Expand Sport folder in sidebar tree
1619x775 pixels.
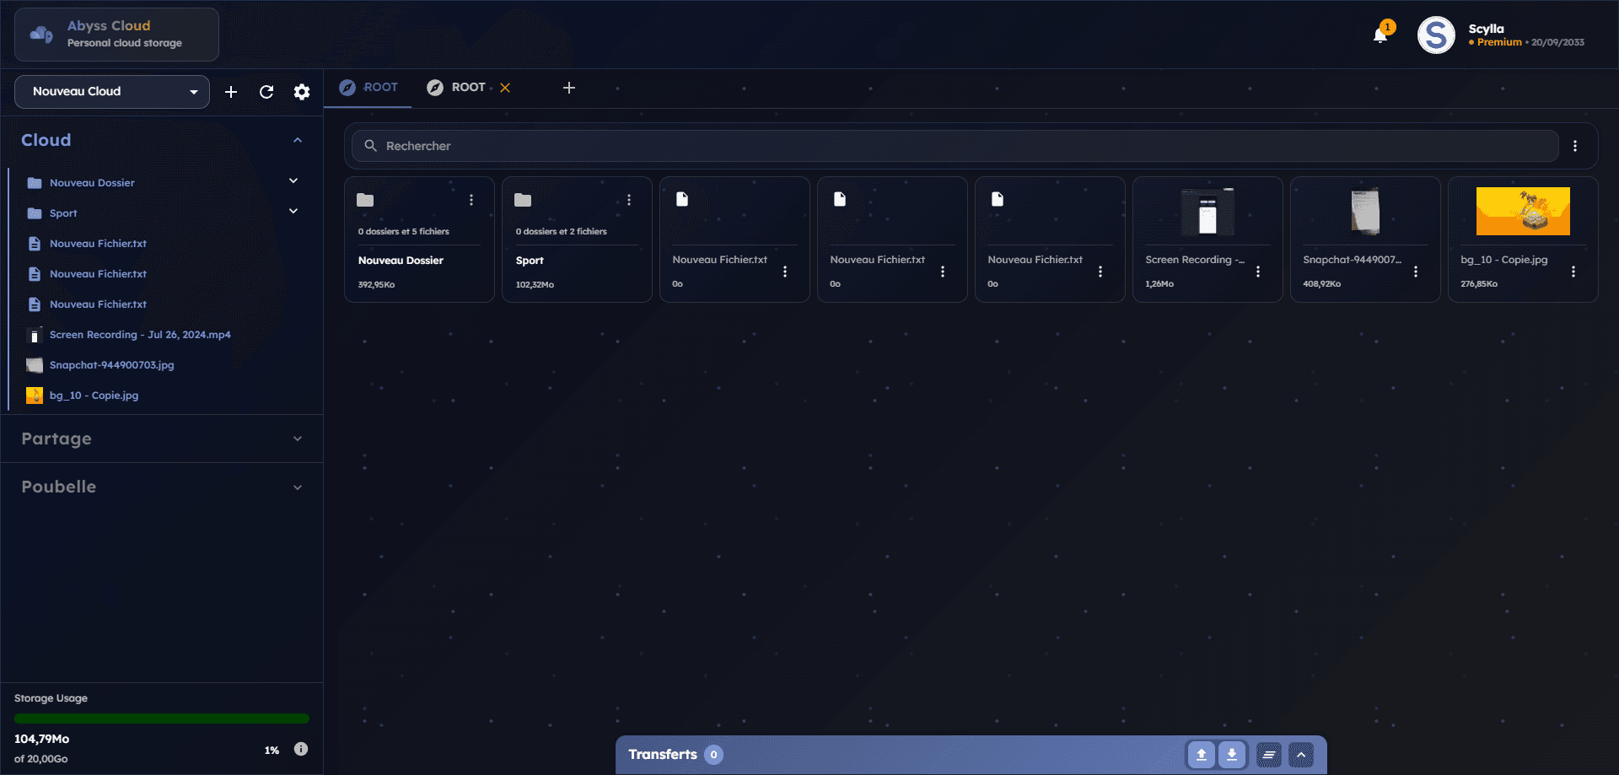293,211
